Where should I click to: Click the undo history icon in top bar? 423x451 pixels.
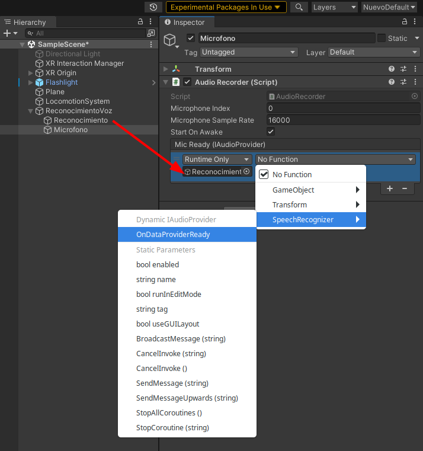click(153, 7)
